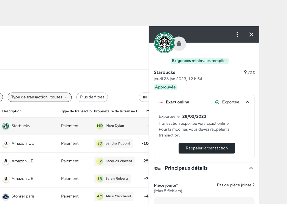This screenshot has width=287, height=204.
Task: Collapse the Exact online section
Action: click(x=247, y=102)
